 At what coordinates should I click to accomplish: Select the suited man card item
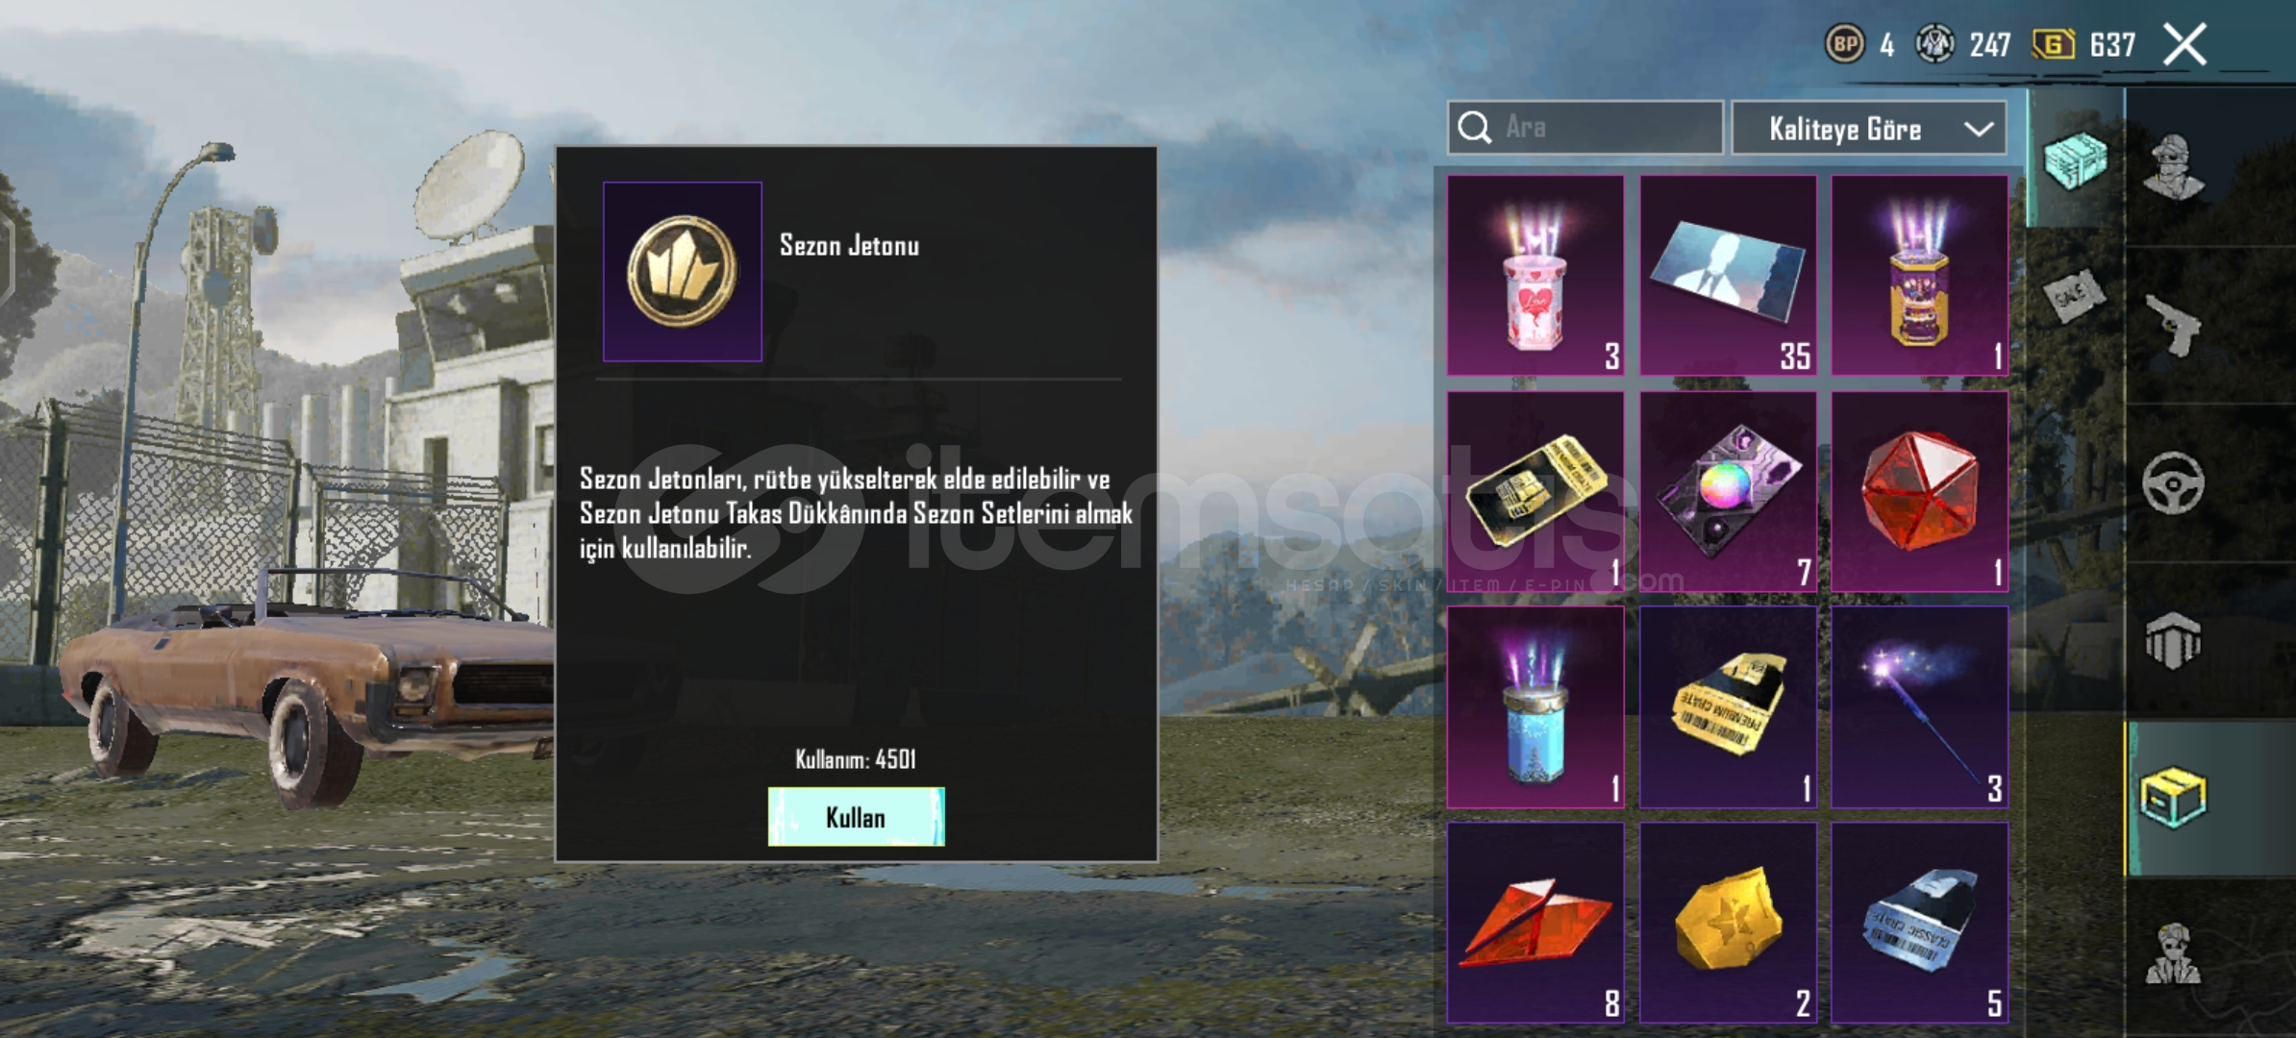[1728, 275]
